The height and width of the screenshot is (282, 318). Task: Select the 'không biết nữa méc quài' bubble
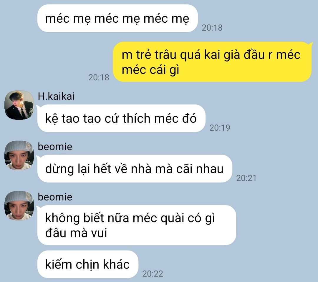pos(137,225)
